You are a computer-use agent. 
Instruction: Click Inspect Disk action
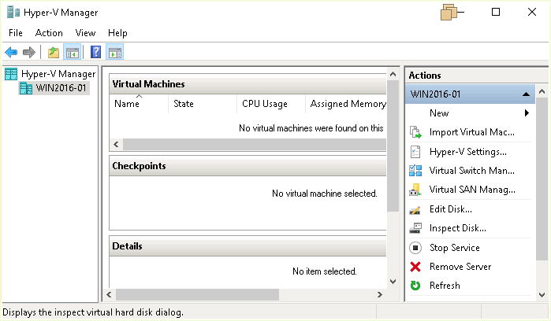[x=457, y=228]
